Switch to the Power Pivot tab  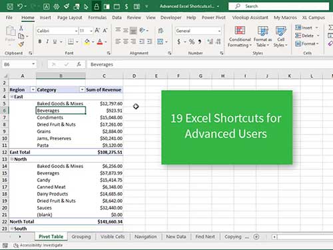click(214, 17)
